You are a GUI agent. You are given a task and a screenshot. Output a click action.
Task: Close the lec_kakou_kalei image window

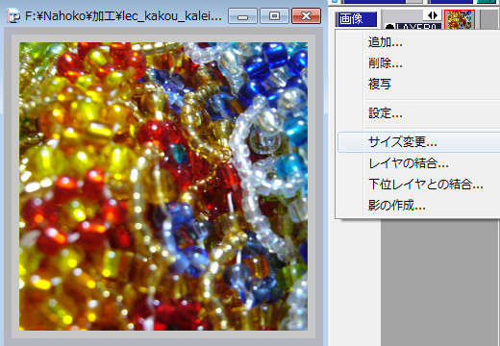coord(306,16)
